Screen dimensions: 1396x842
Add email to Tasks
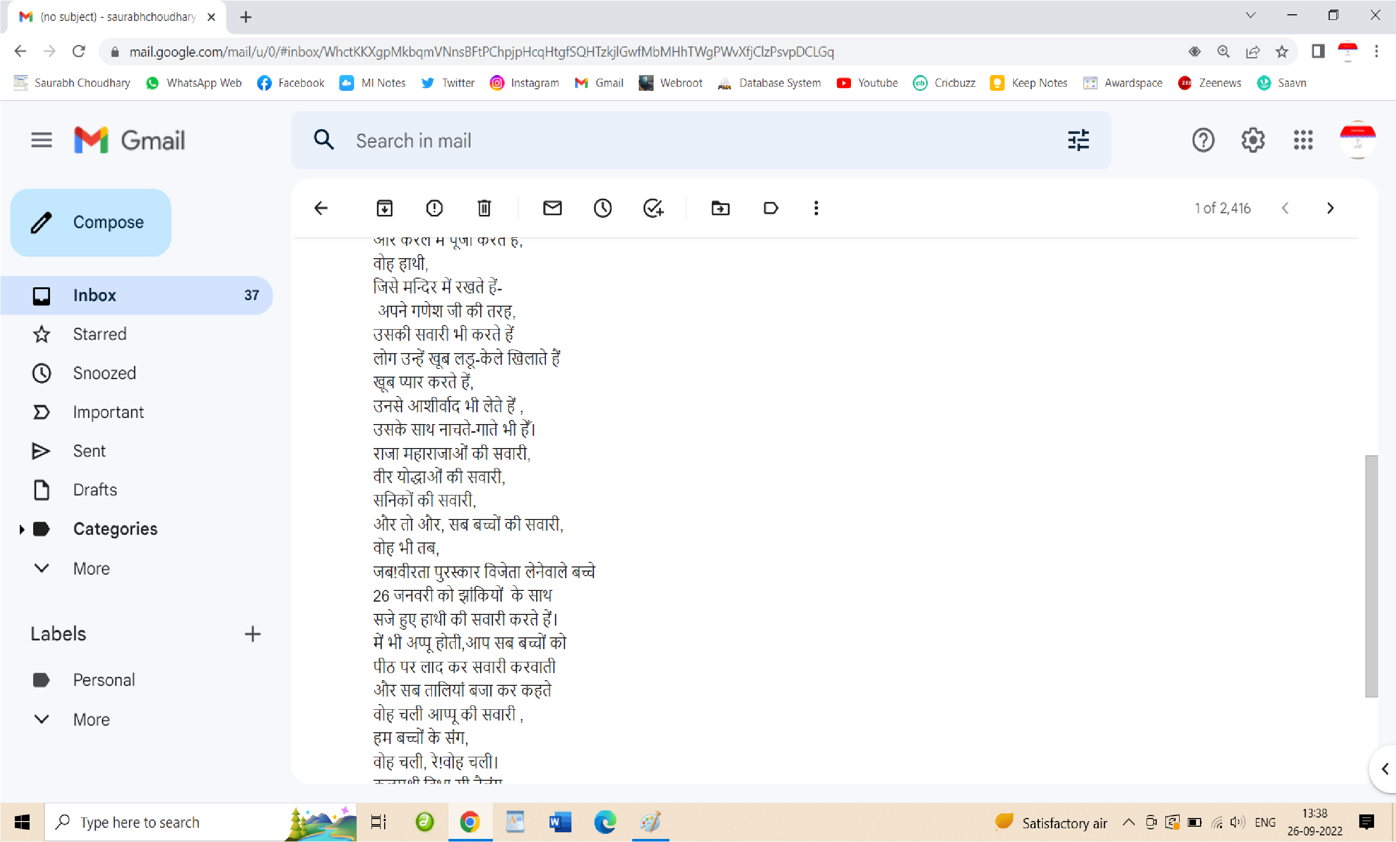click(653, 208)
